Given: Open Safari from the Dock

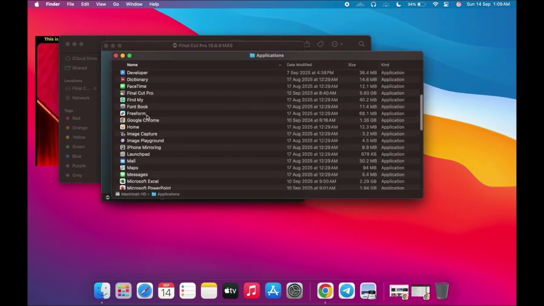Looking at the screenshot, I should (x=145, y=291).
